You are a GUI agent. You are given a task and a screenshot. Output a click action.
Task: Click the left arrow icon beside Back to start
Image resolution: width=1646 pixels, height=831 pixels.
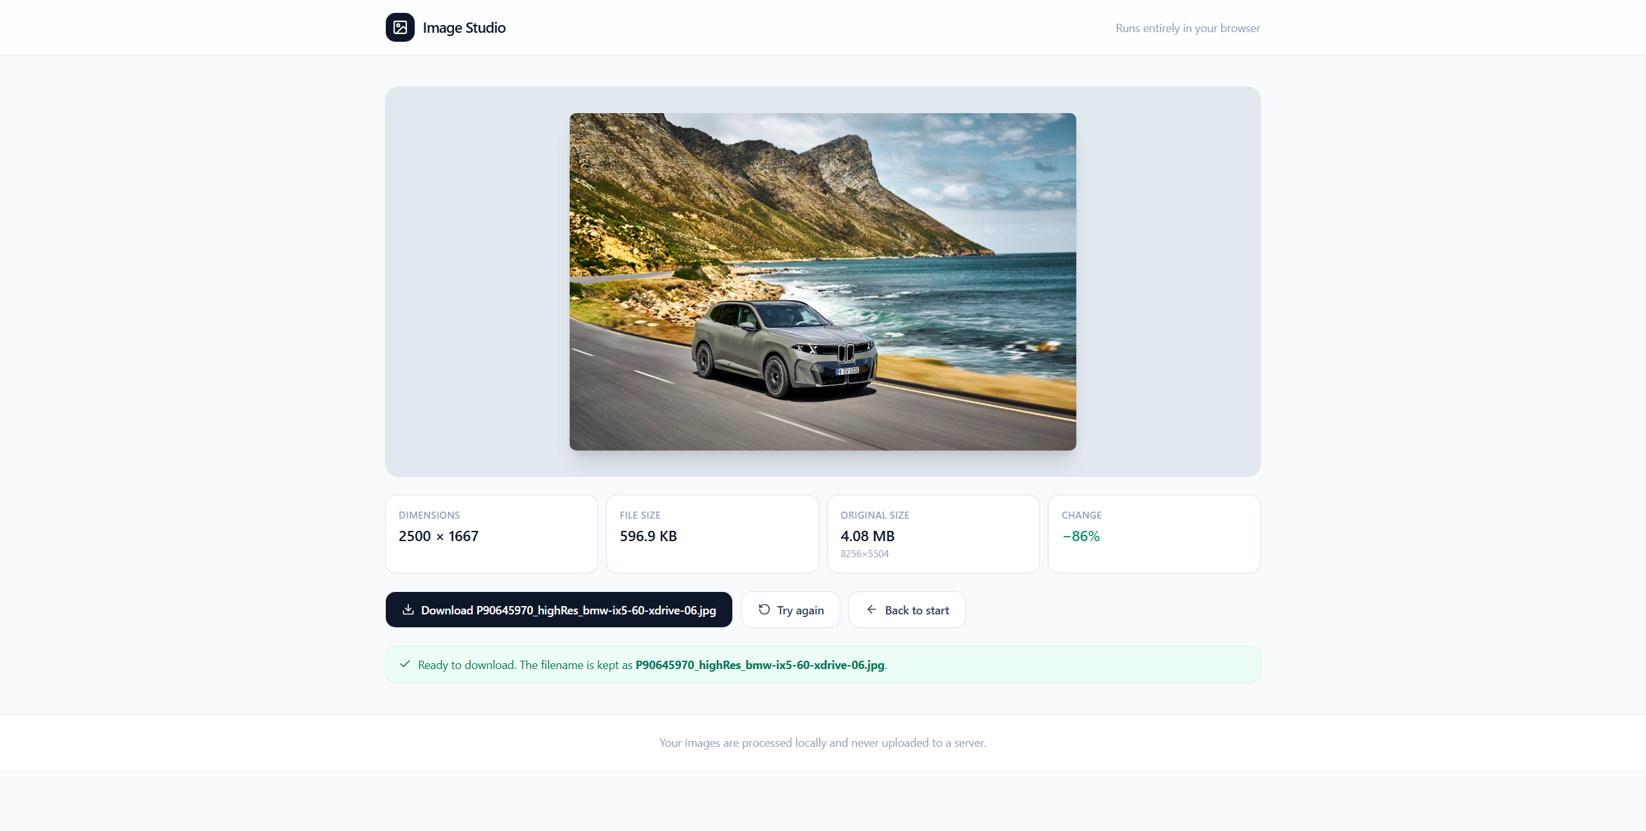coord(872,609)
